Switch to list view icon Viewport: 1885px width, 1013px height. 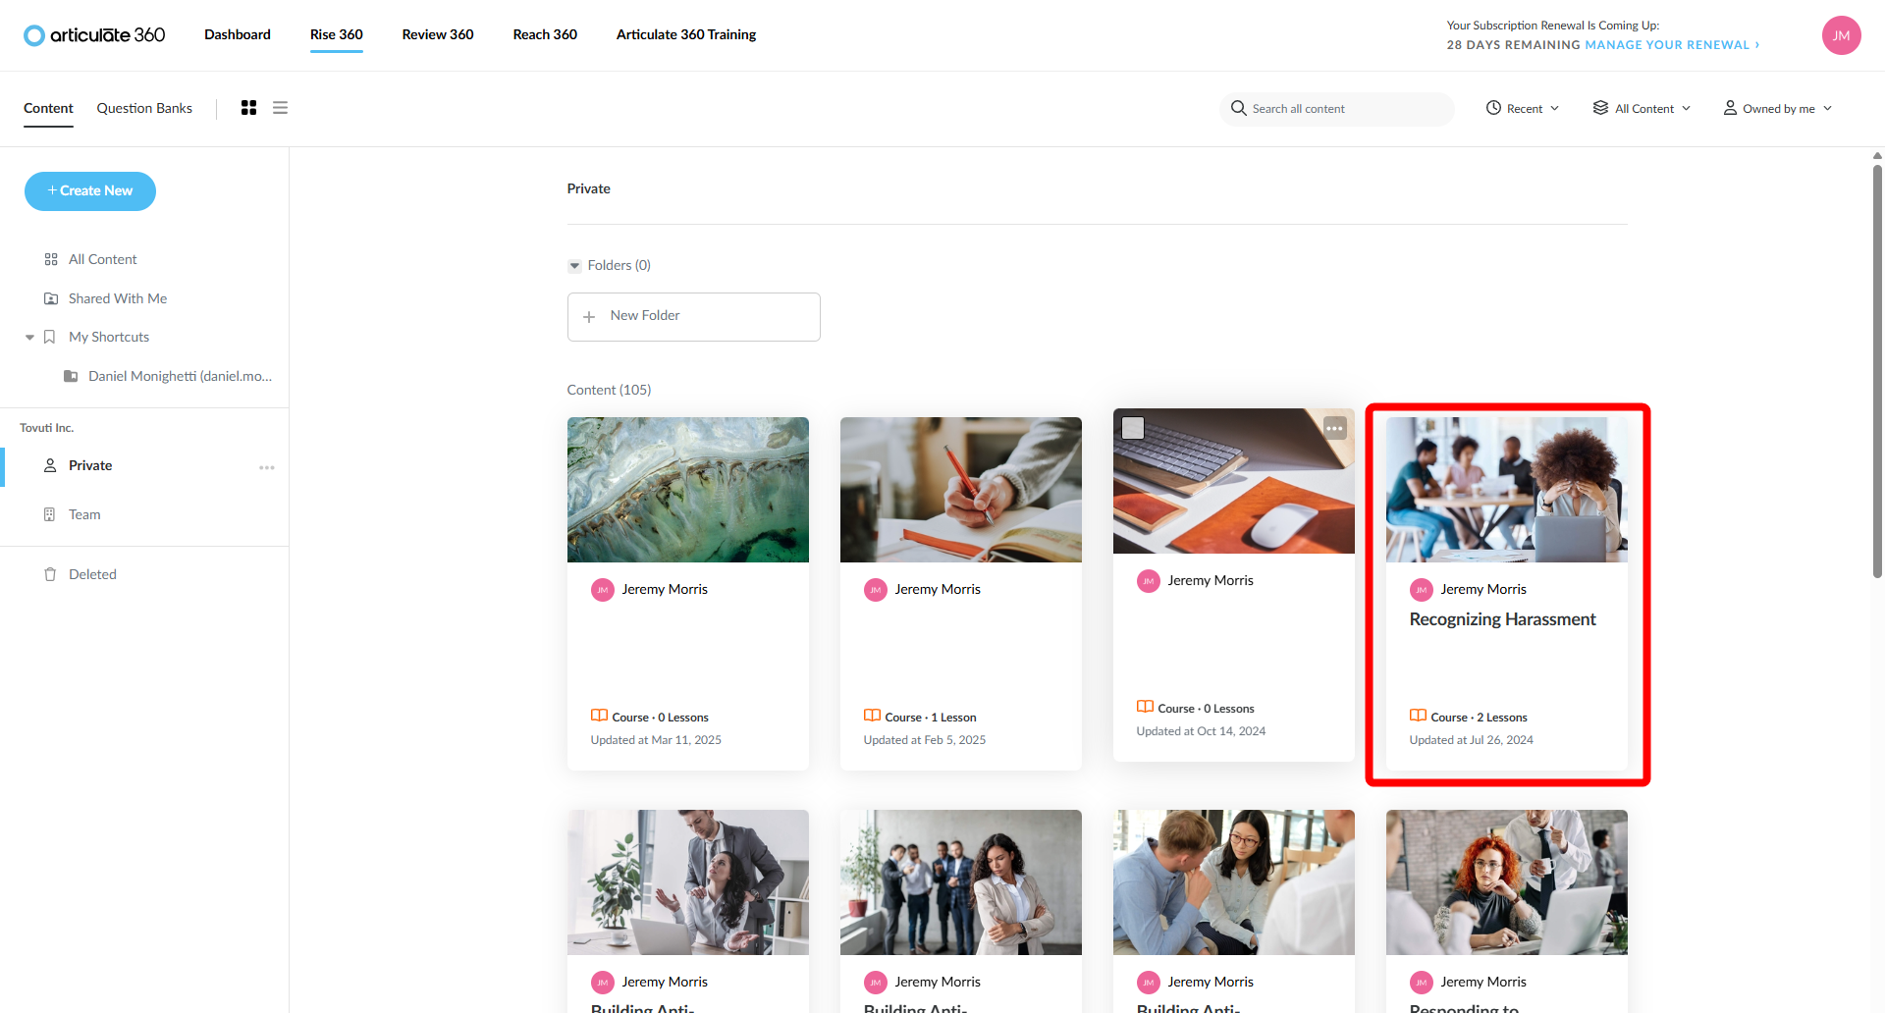[x=281, y=108]
